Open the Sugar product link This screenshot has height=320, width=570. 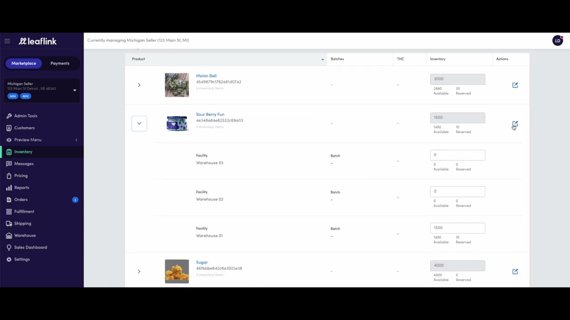pyautogui.click(x=202, y=263)
